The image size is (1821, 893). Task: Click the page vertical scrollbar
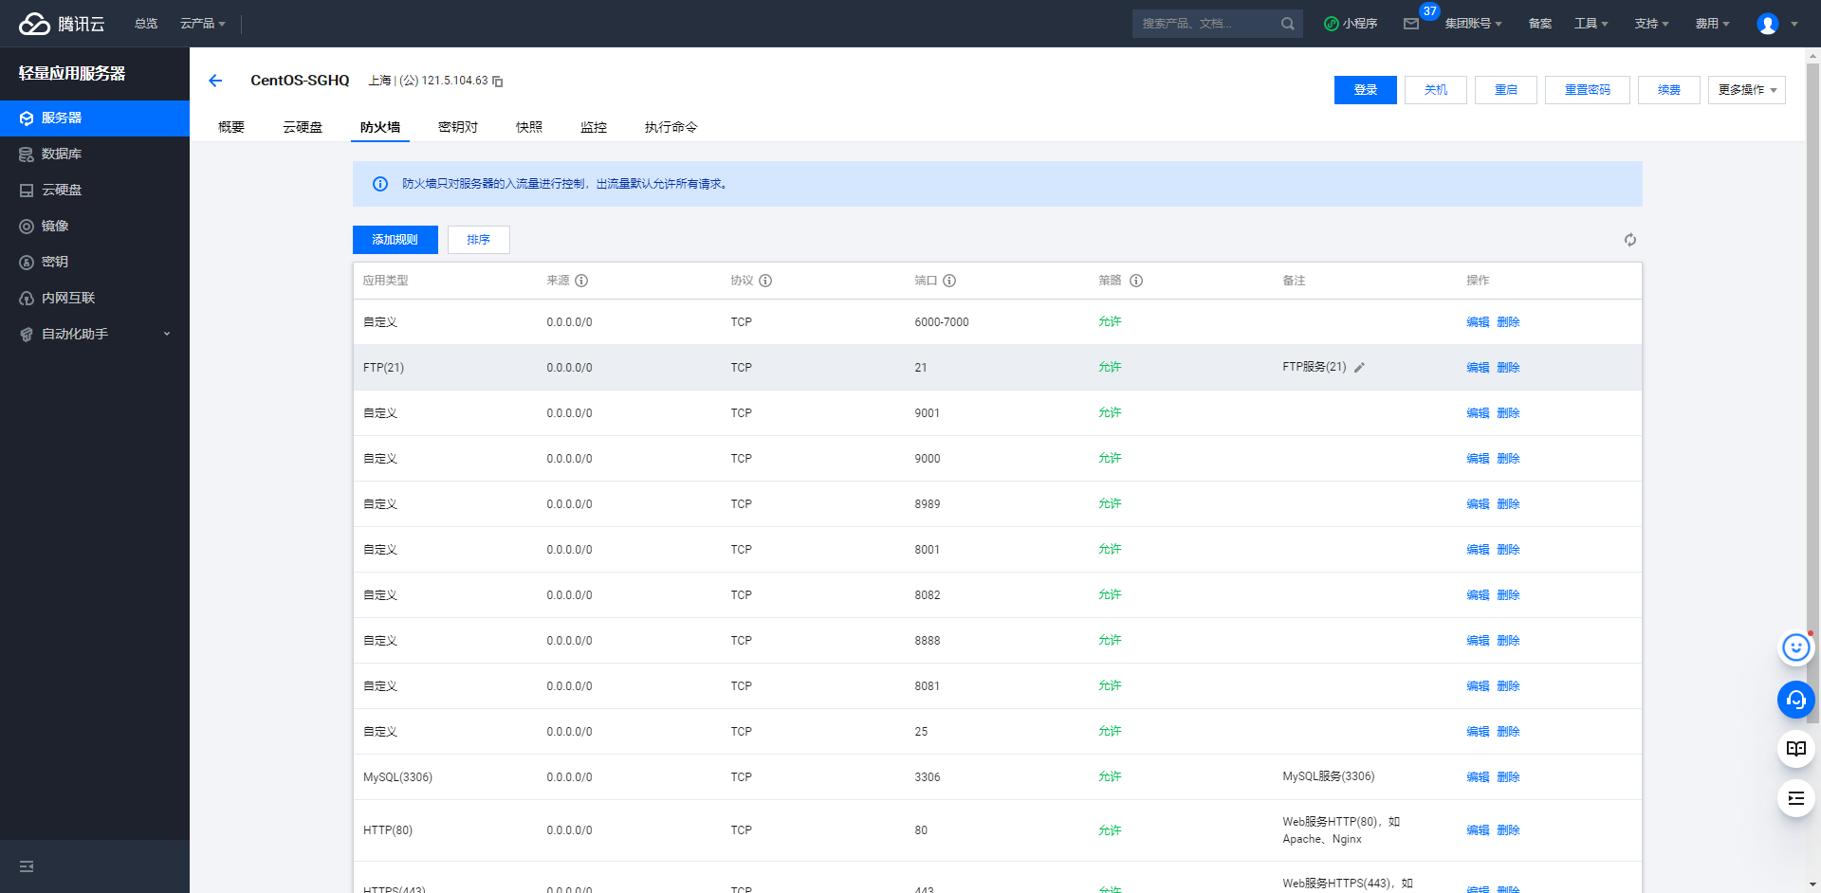tap(1812, 393)
